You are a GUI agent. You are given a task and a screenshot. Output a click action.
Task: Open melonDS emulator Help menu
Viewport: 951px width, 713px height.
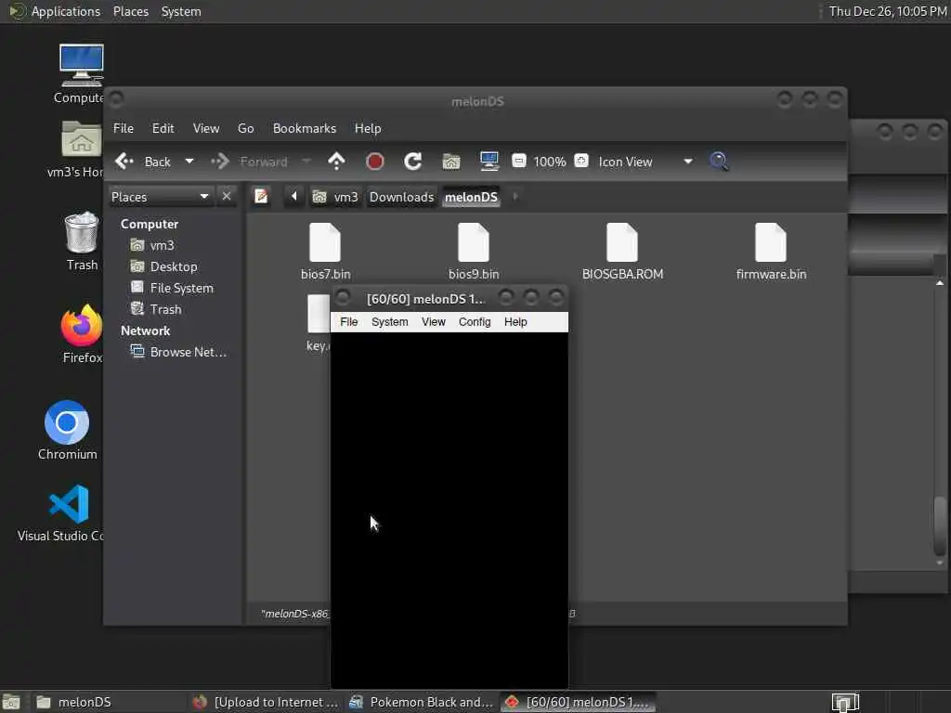tap(515, 322)
